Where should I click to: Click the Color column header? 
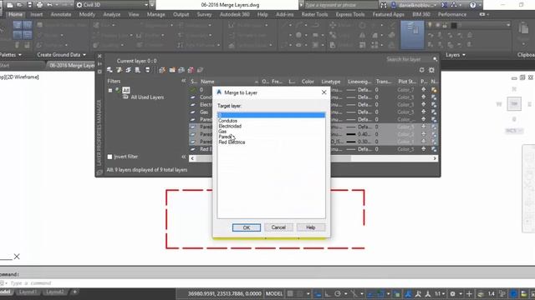308,82
